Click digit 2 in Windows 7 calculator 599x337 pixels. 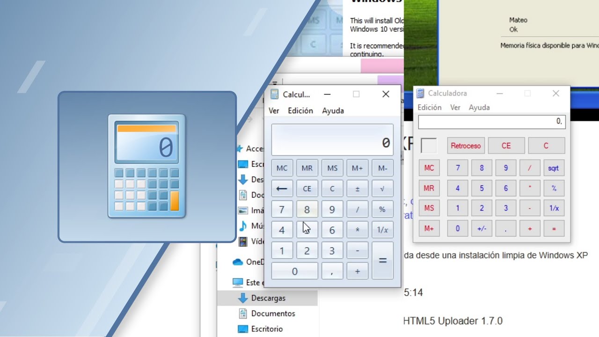pyautogui.click(x=307, y=250)
